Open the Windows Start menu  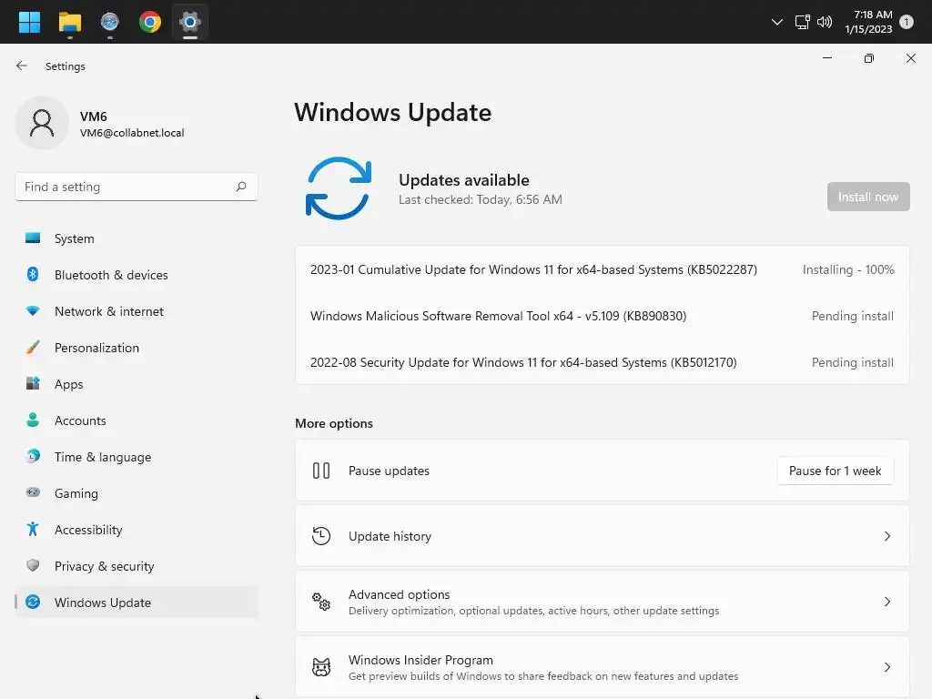29,22
